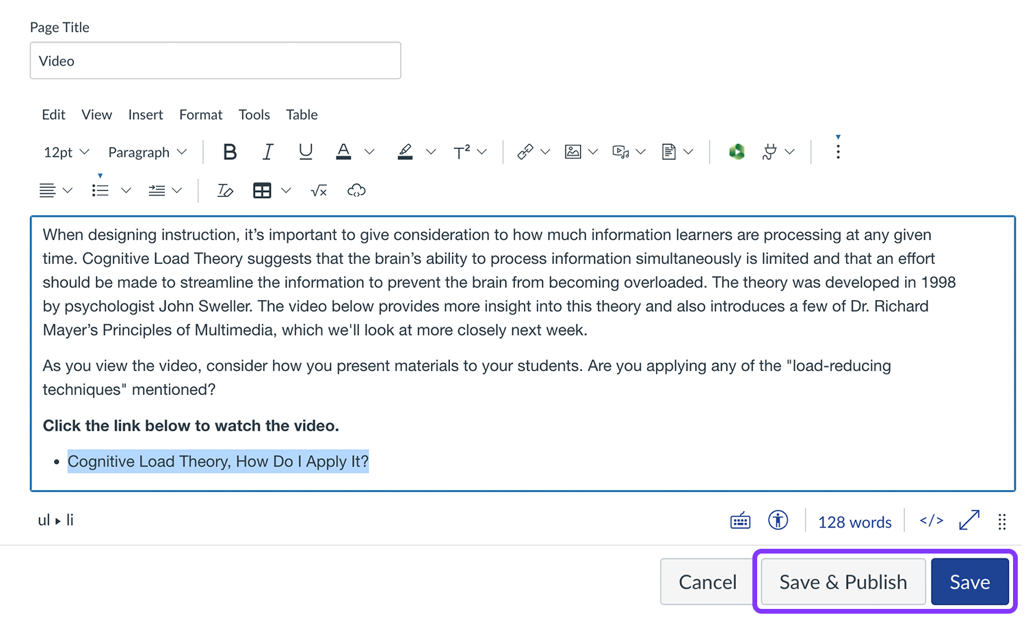Expand the indent options arrow

click(x=177, y=191)
